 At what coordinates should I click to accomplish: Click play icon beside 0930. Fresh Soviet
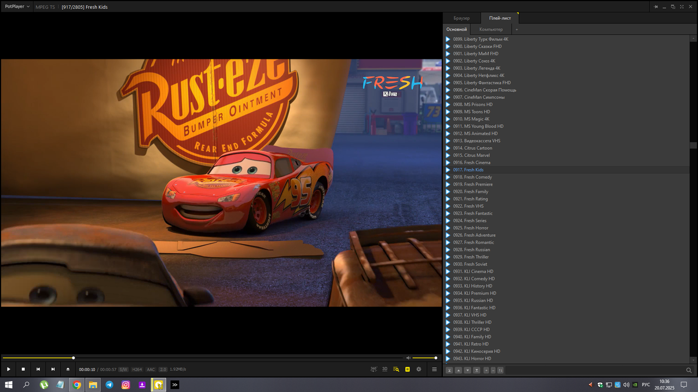point(448,264)
